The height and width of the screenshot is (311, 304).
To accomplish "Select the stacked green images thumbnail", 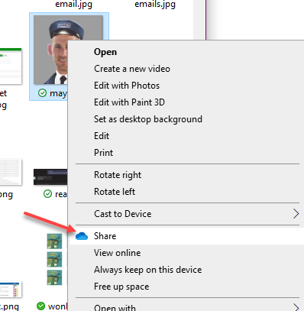I will pos(54,259).
